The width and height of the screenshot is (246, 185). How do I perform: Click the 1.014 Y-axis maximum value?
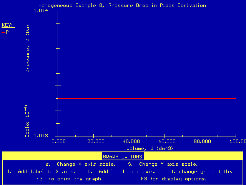tap(42, 11)
